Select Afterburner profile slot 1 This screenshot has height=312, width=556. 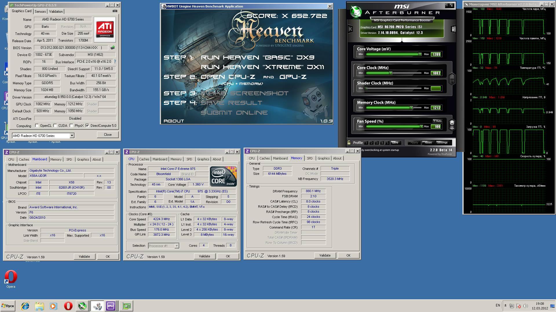click(x=367, y=143)
